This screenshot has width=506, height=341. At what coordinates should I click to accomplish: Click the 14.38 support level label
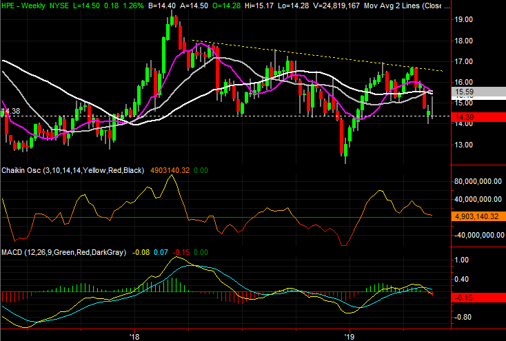pyautogui.click(x=10, y=110)
